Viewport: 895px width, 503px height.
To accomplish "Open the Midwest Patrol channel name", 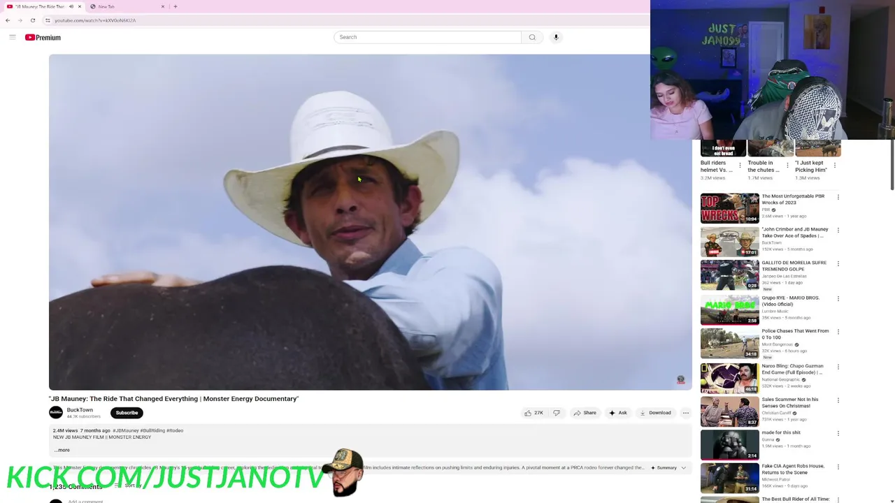I will tap(775, 479).
